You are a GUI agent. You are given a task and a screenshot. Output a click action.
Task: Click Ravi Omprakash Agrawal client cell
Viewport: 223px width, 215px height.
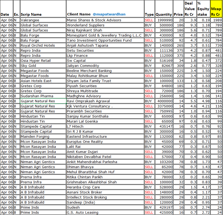click(x=105, y=101)
